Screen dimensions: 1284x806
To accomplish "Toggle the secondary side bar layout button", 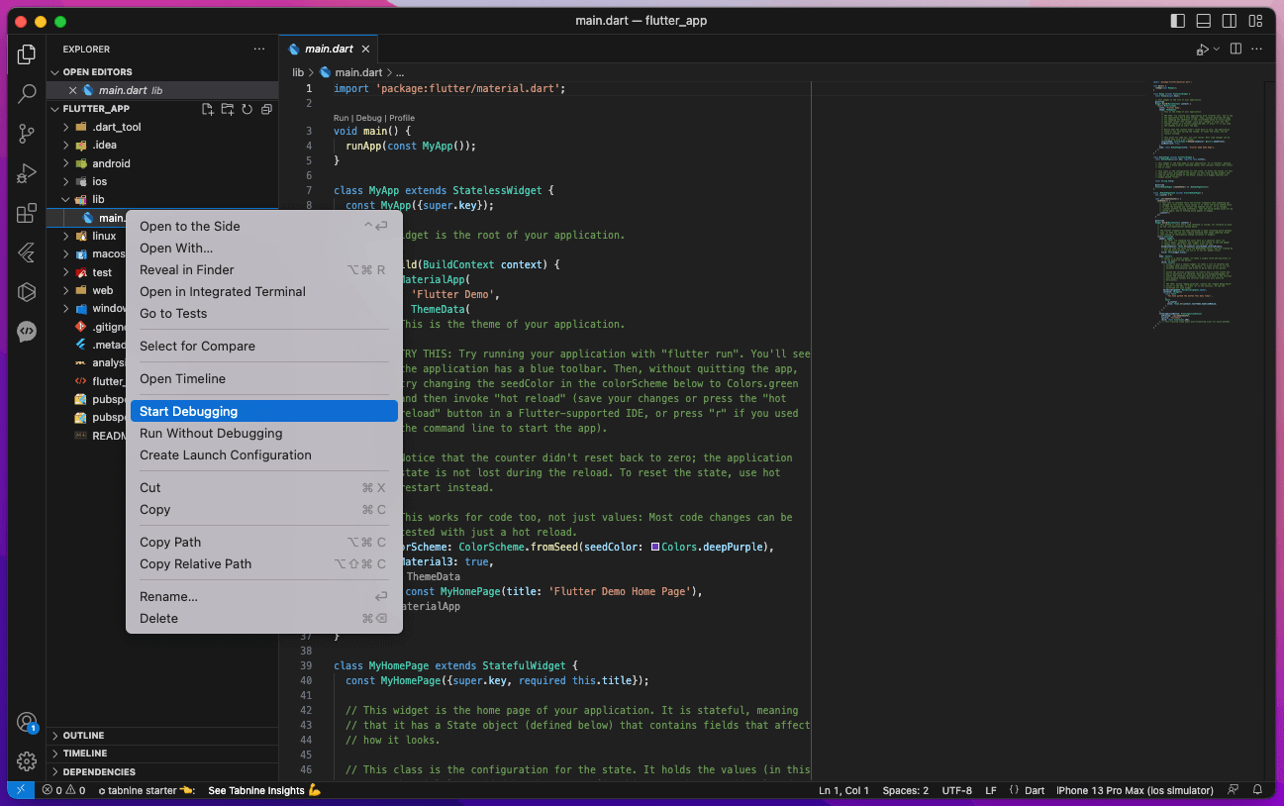I will click(x=1230, y=21).
